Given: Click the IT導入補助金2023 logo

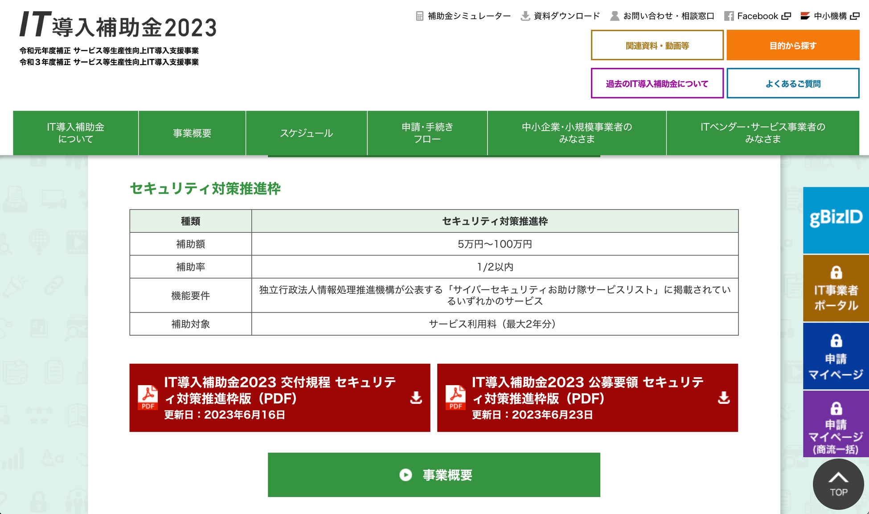Looking at the screenshot, I should 118,25.
